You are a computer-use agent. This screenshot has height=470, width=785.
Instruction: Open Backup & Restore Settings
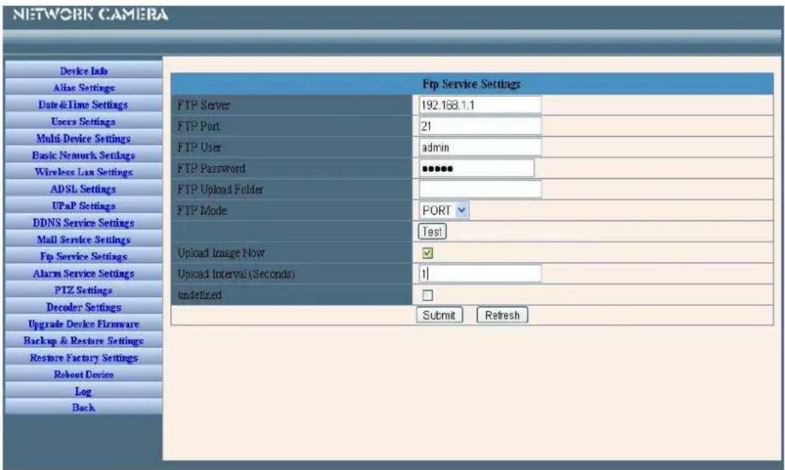click(x=84, y=341)
